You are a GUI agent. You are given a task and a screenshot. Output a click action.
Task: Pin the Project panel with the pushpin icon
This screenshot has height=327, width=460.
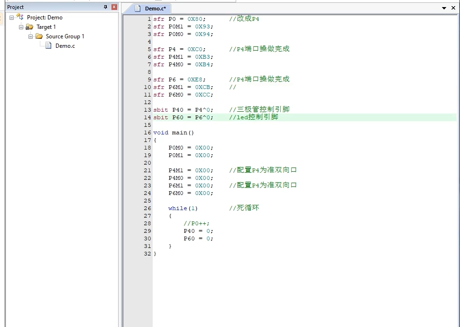[x=105, y=7]
